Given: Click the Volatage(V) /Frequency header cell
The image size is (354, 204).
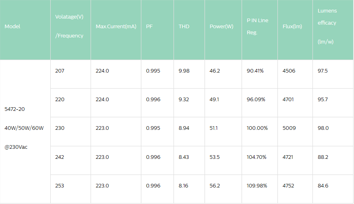Looking at the screenshot, I should 69,26.
